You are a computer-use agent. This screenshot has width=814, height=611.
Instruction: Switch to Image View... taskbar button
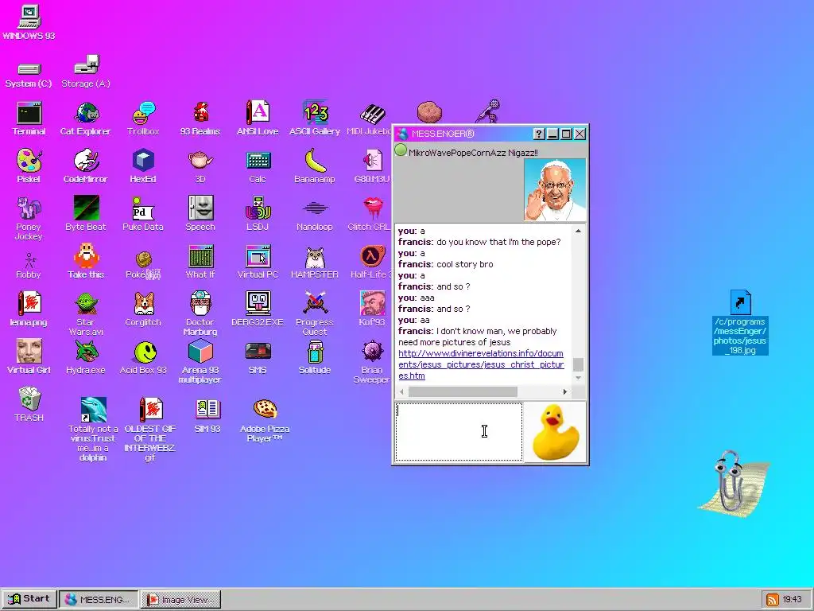click(x=180, y=599)
